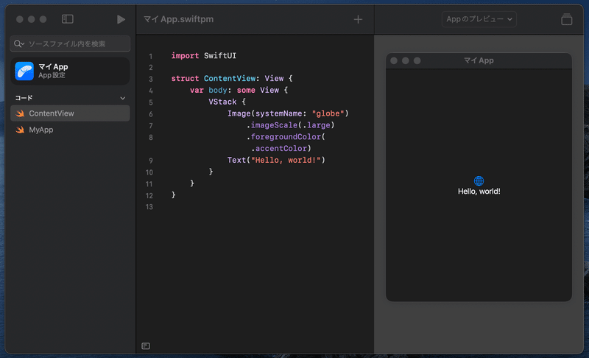This screenshot has width=589, height=358.
Task: Click the preview window's マイ App title
Action: 479,60
